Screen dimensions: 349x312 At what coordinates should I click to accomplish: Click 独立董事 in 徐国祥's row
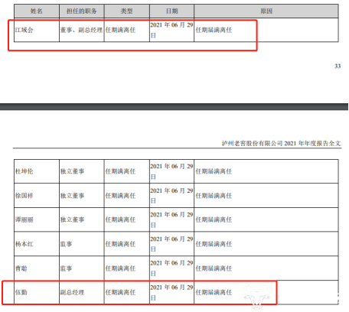tap(72, 196)
